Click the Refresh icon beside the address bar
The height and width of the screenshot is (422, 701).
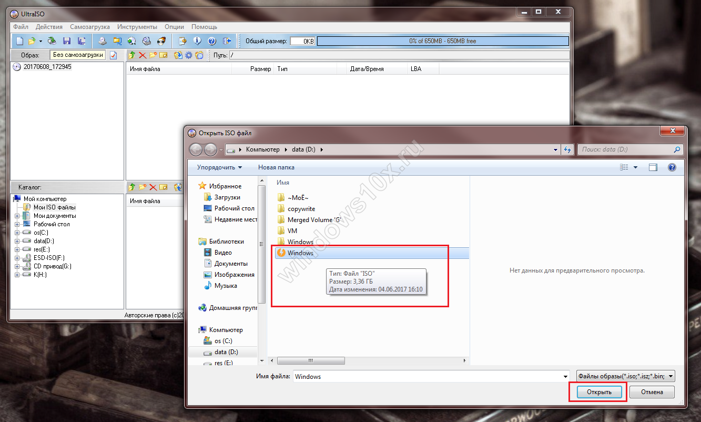(567, 149)
